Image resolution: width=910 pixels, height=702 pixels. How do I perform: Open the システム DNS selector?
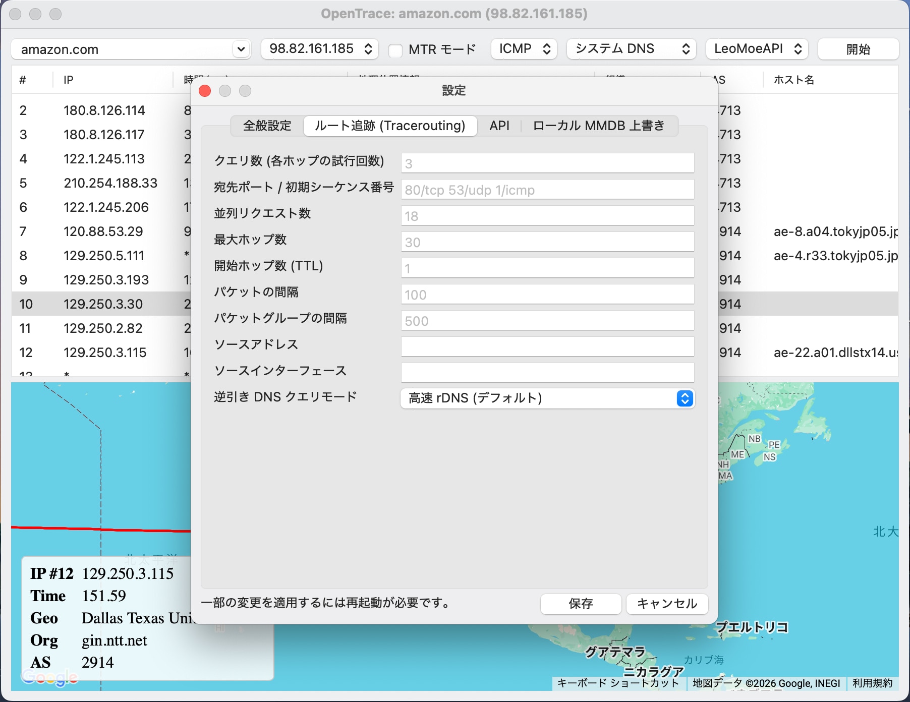[x=630, y=49]
